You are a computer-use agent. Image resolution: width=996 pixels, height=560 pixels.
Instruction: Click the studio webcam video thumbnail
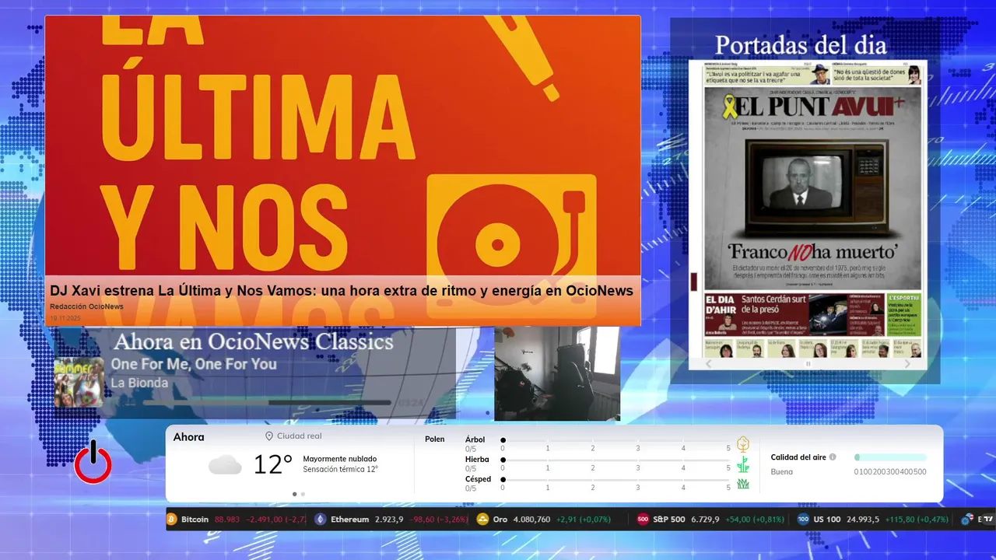557,373
